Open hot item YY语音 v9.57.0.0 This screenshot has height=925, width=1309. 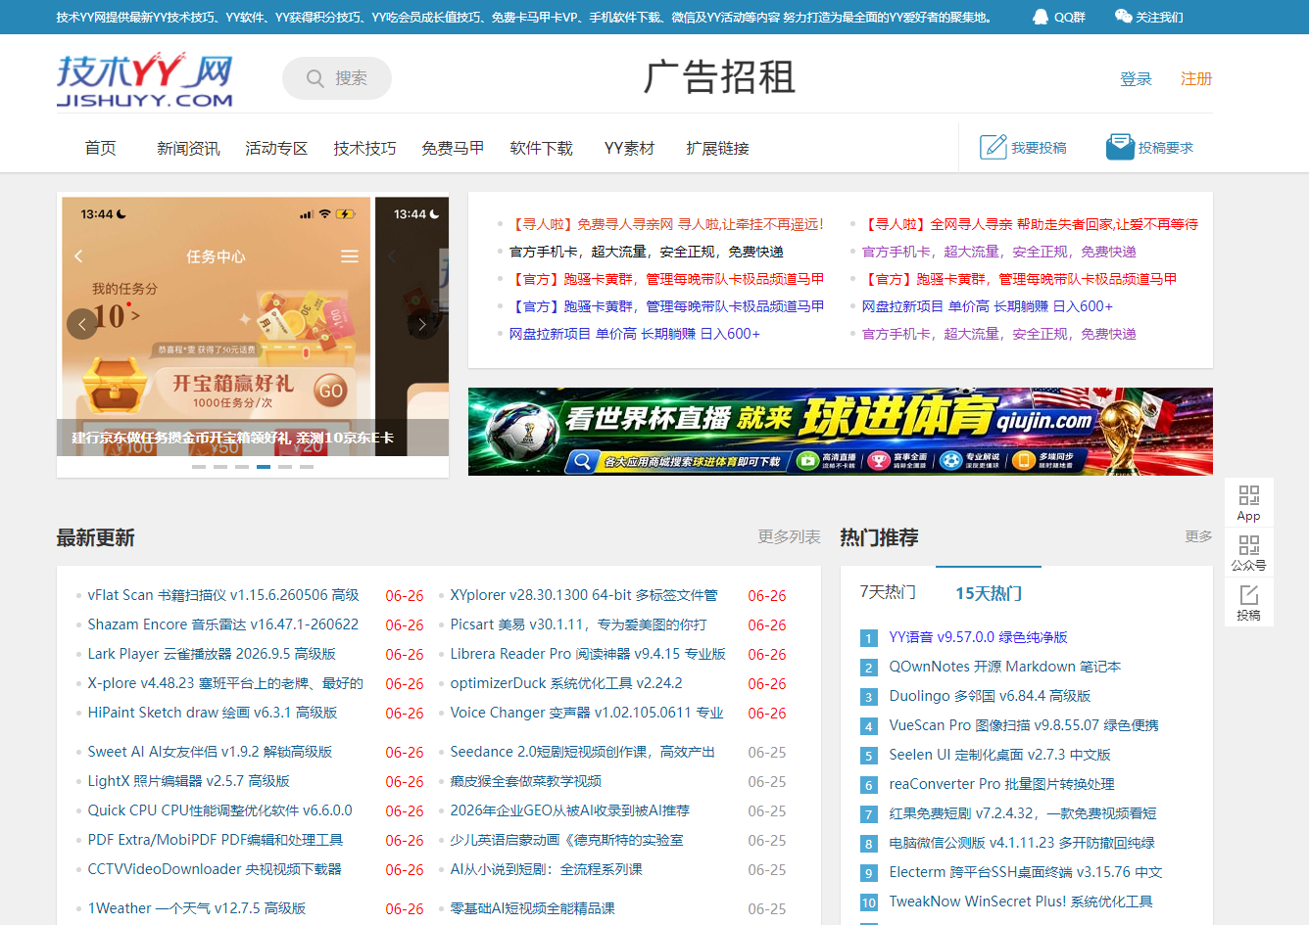coord(978,637)
